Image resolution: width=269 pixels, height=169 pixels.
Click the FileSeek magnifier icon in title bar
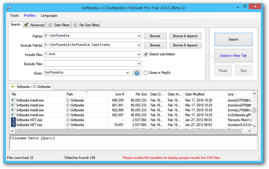tap(9, 8)
